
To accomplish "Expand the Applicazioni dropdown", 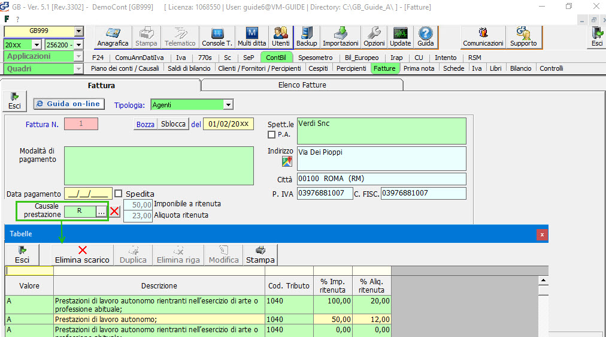I will (x=78, y=56).
